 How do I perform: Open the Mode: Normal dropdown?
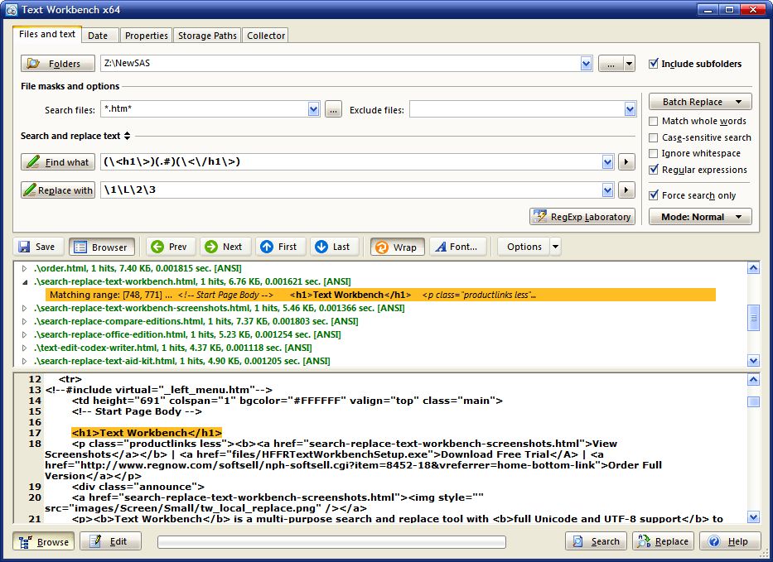699,216
